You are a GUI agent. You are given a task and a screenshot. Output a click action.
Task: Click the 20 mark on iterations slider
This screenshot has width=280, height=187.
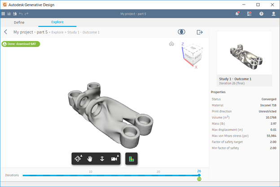[x=158, y=172]
